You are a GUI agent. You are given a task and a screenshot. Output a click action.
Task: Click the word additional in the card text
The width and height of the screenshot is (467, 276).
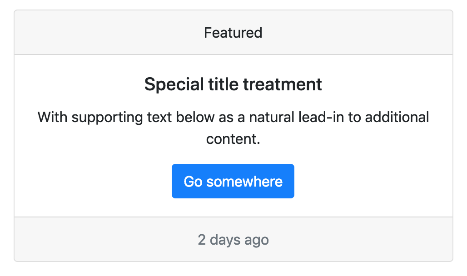[397, 117]
